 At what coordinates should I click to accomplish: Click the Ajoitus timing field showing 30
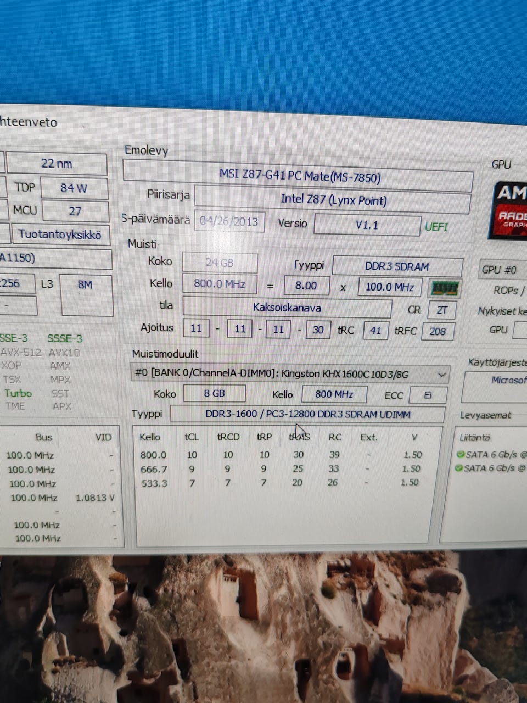point(318,330)
